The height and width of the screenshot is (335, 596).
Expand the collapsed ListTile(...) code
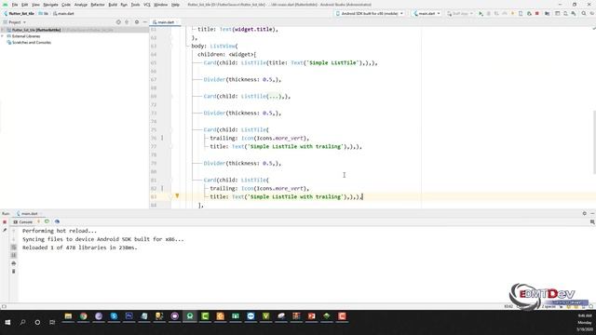point(273,97)
